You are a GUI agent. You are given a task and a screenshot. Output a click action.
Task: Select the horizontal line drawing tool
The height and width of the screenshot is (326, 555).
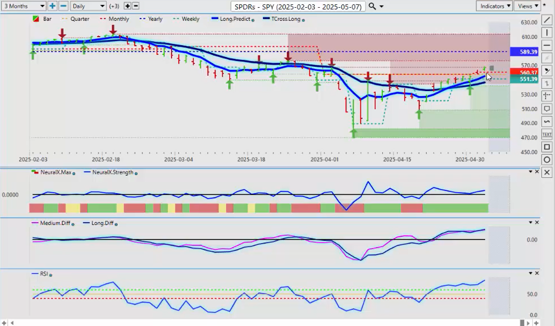[x=547, y=45]
